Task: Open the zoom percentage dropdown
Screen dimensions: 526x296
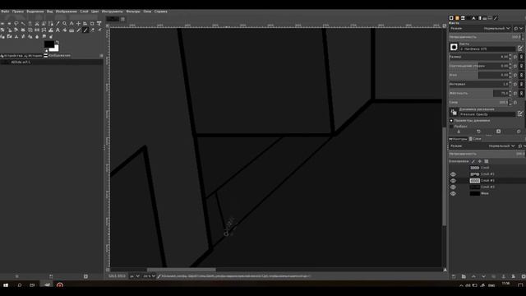Action: [x=149, y=276]
